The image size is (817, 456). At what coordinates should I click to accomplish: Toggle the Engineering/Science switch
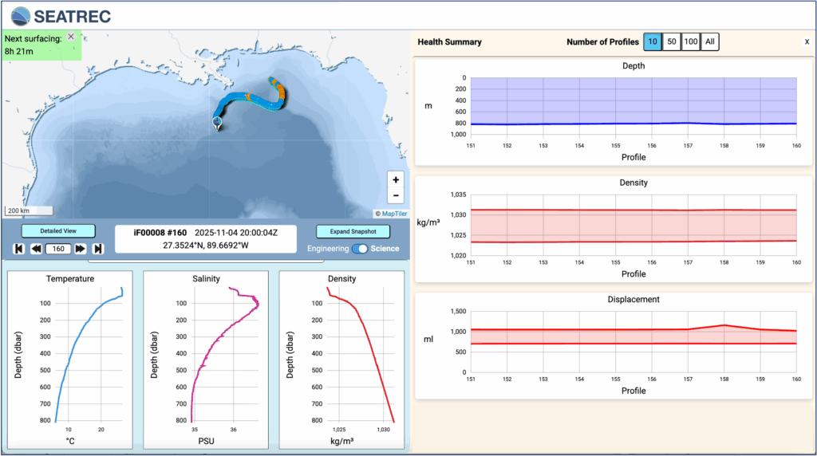pos(361,249)
